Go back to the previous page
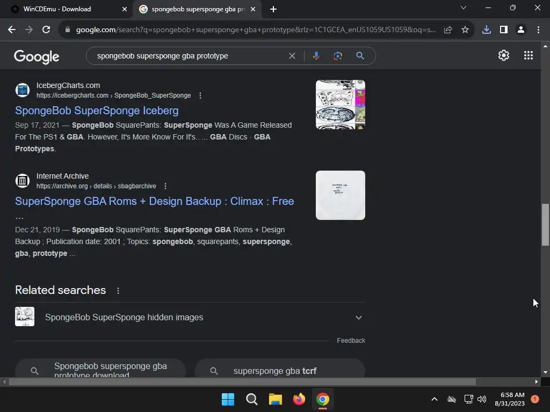The width and height of the screenshot is (550, 412). pyautogui.click(x=12, y=30)
